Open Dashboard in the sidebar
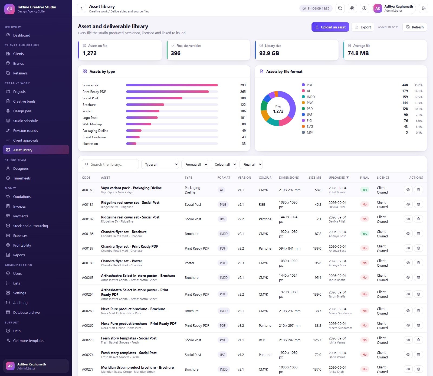433x376 pixels. (x=36, y=35)
